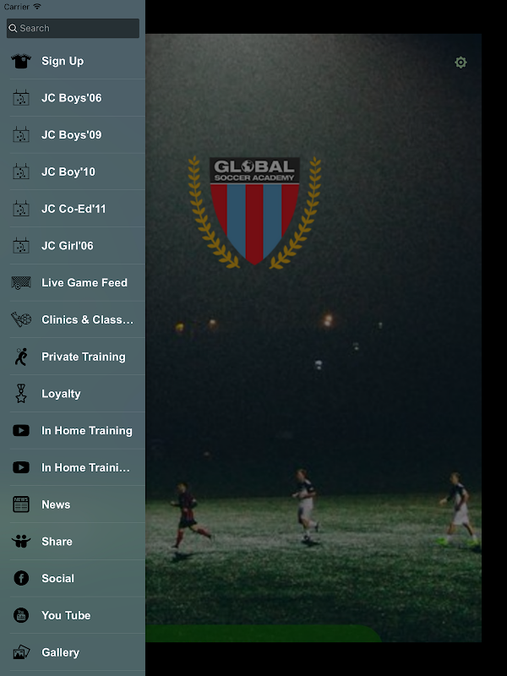Click the medal star Loyalty icon
The width and height of the screenshot is (507, 676).
20,394
